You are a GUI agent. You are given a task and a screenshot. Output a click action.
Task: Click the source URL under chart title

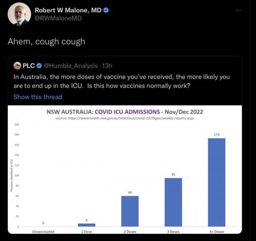[x=125, y=118]
